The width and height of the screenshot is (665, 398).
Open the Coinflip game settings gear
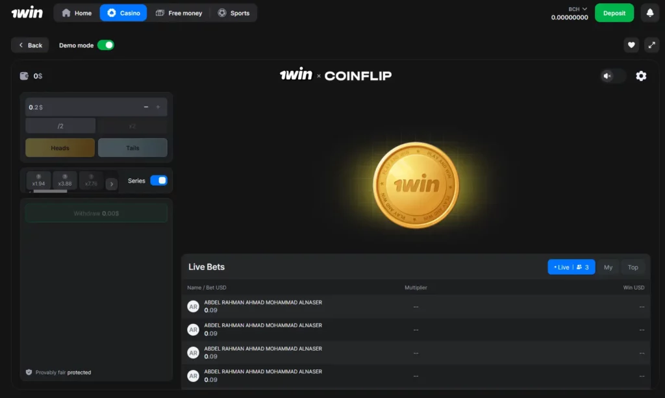tap(641, 76)
